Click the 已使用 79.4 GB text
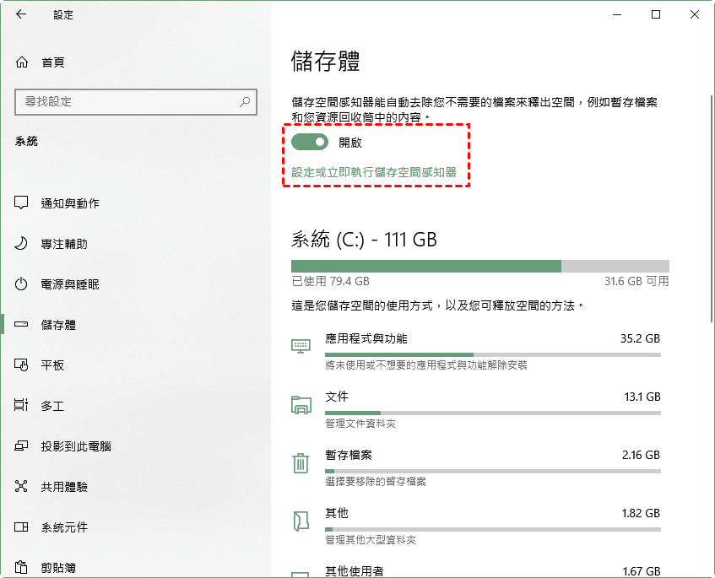 point(331,281)
